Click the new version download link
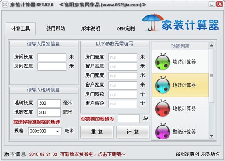 click(93, 154)
